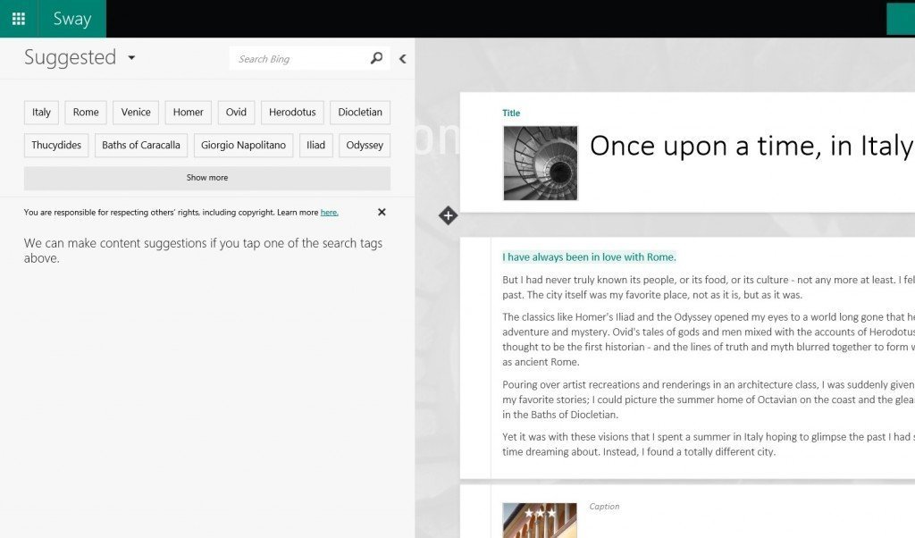
Task: Open the copyright 'here' link
Action: click(329, 213)
